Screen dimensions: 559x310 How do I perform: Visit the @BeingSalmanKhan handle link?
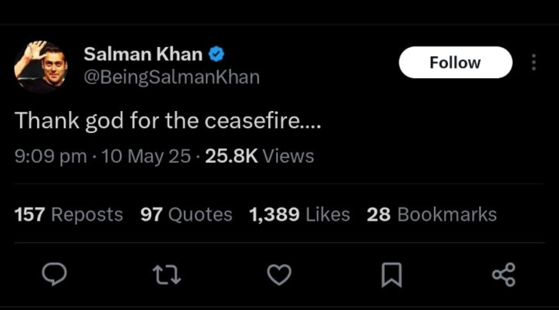(x=172, y=77)
